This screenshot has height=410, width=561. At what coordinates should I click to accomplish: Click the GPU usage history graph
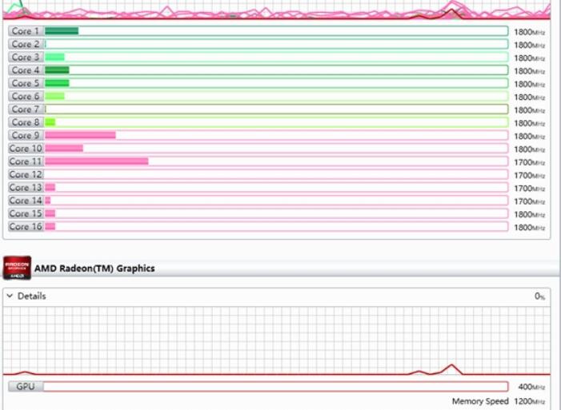pos(277,340)
